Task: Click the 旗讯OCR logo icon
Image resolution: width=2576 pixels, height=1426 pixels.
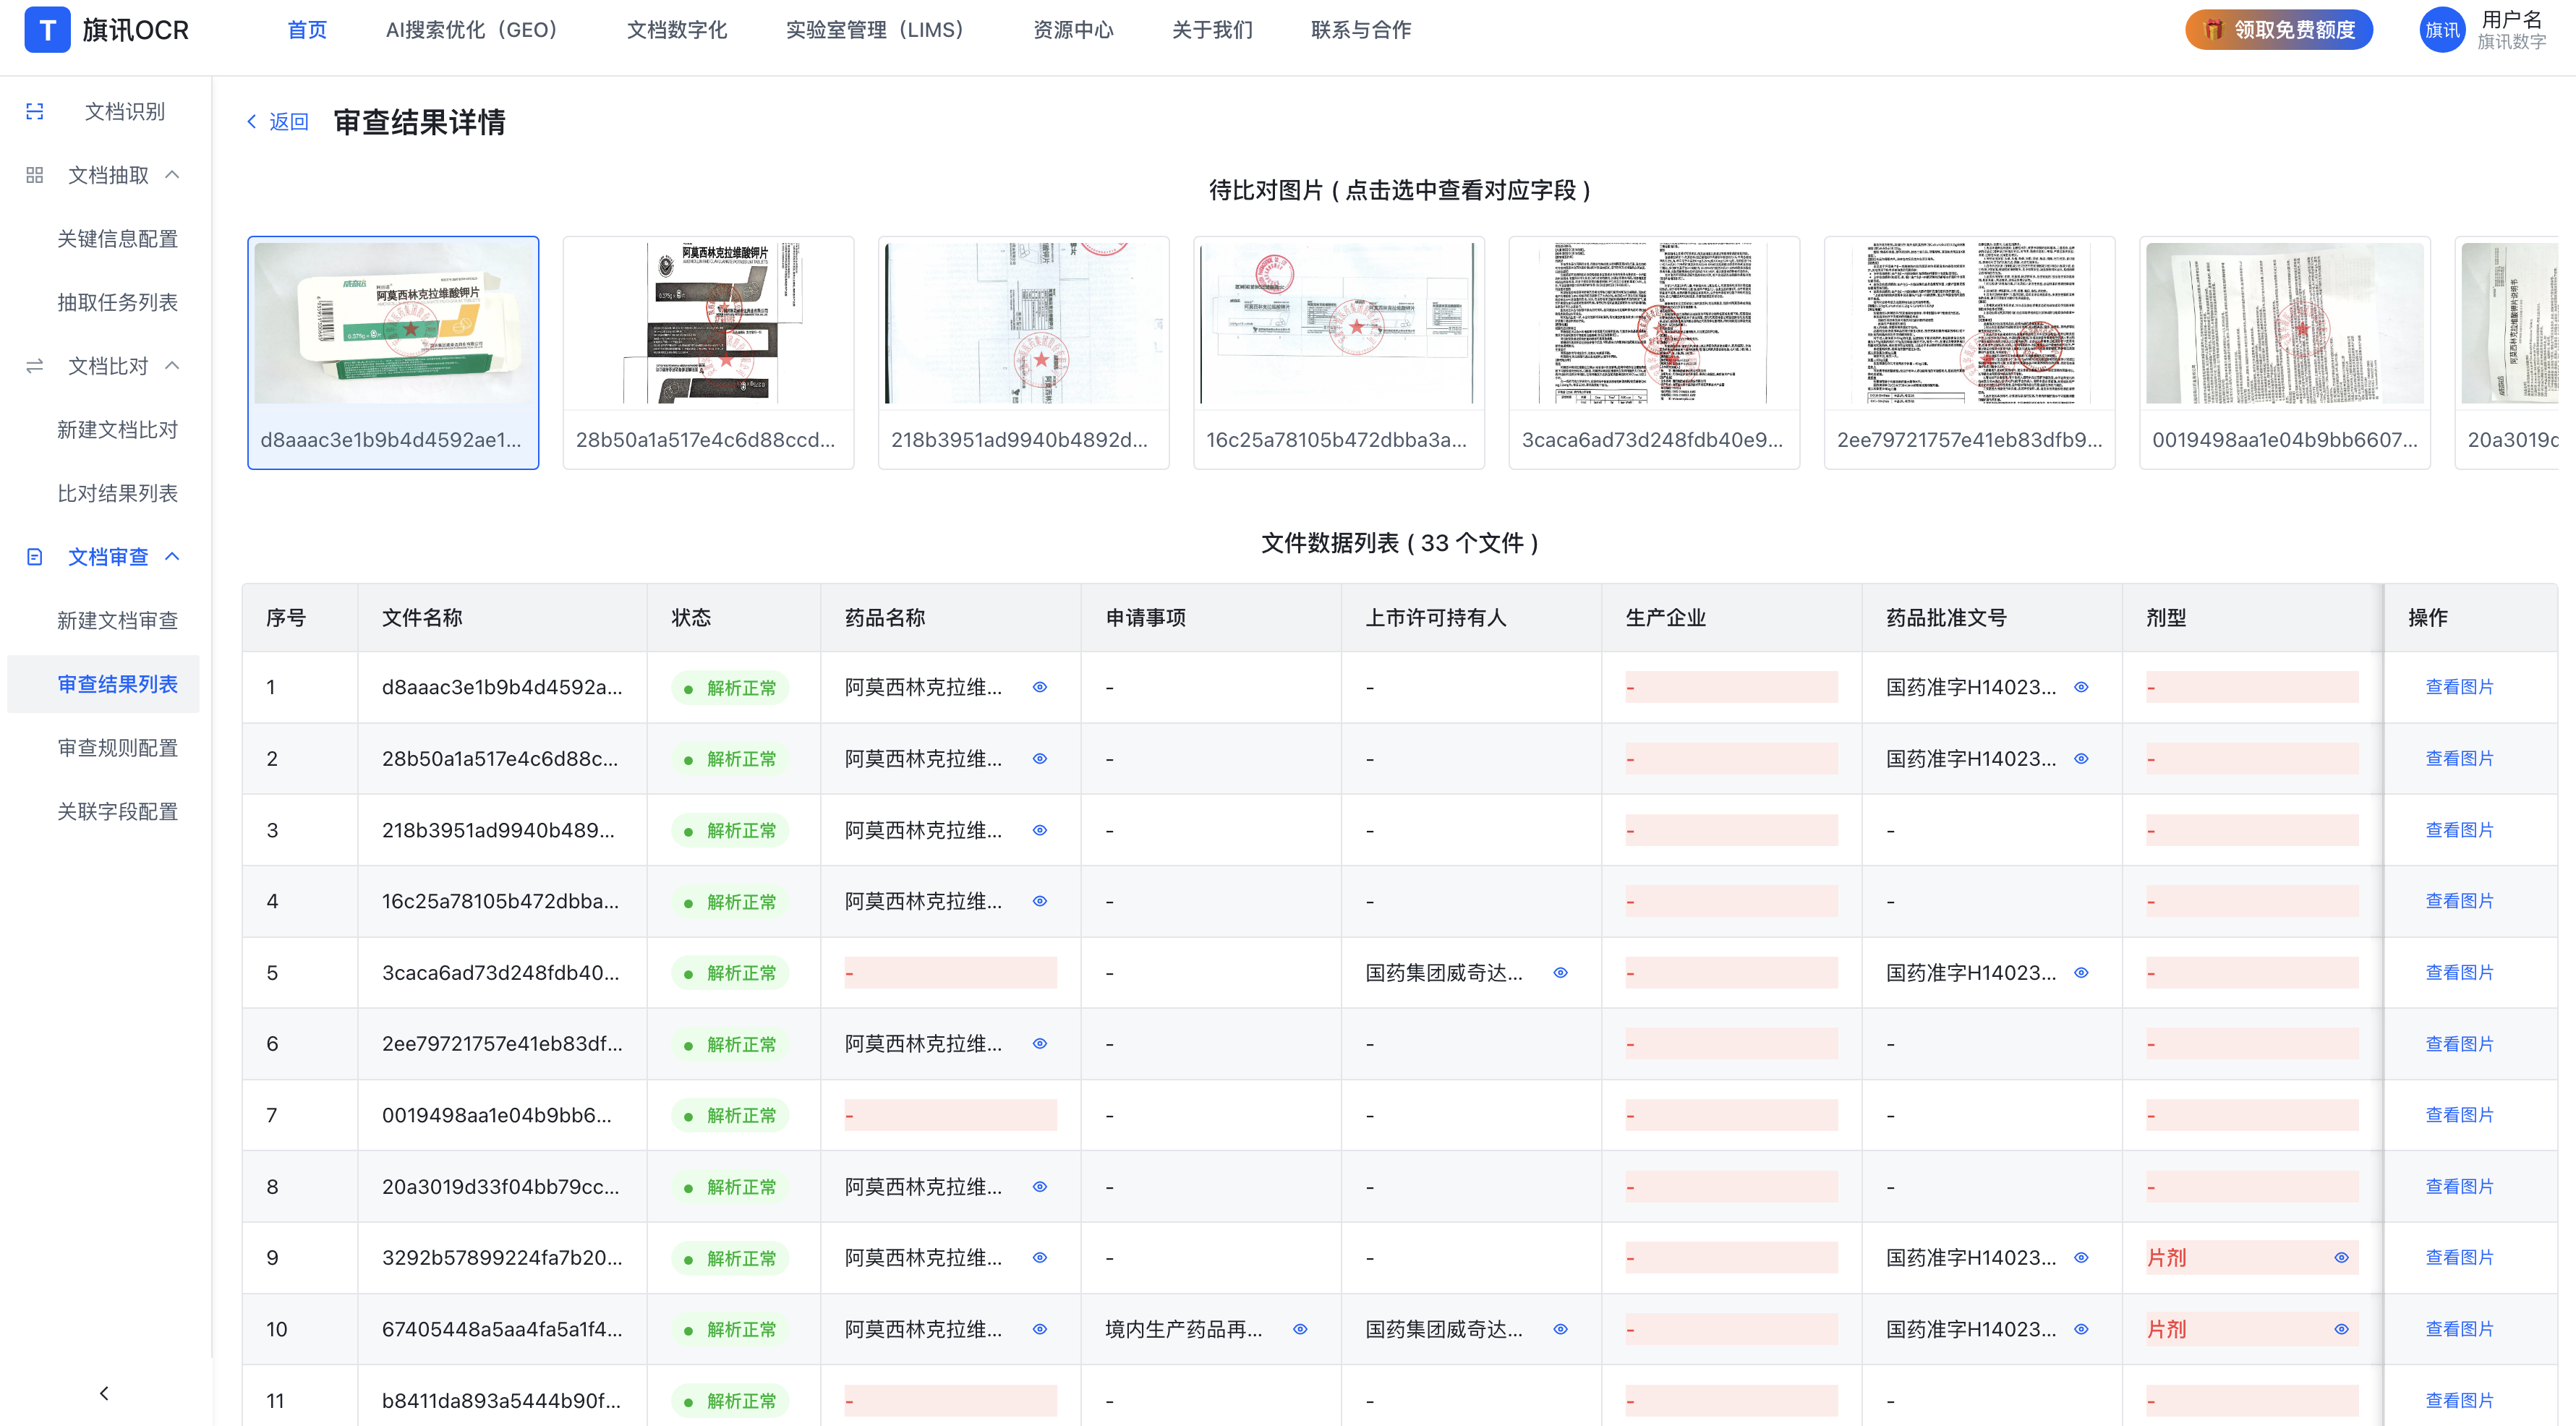Action: pos(47,30)
